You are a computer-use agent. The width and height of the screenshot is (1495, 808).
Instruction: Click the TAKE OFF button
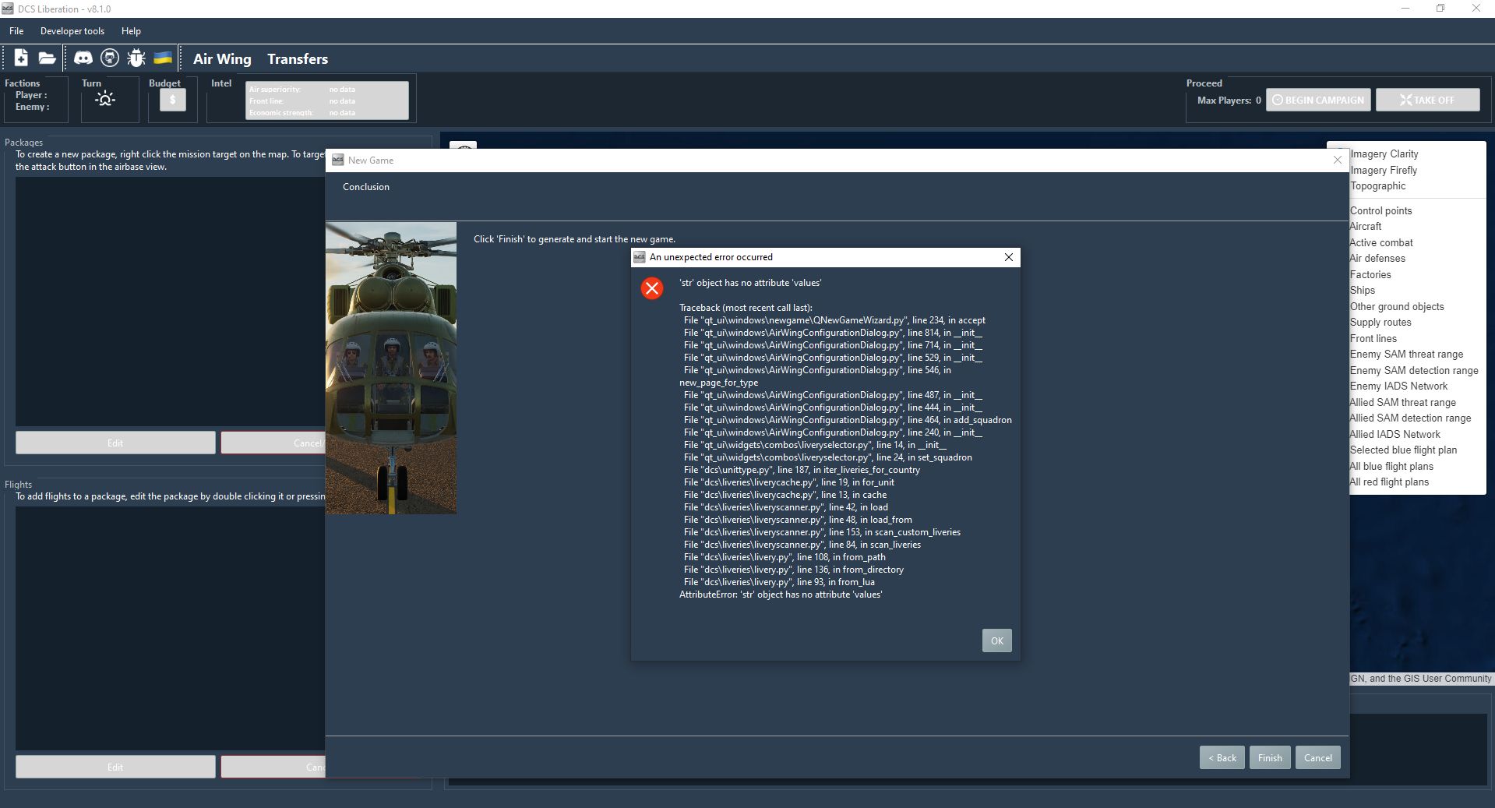coord(1427,99)
